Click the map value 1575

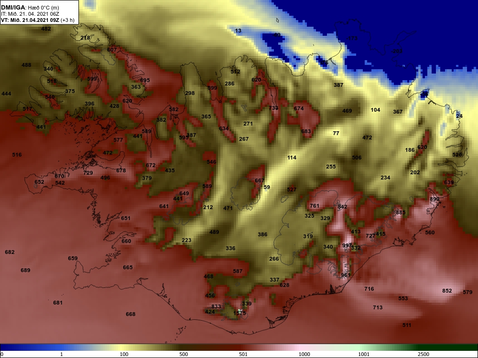pyautogui.click(x=239, y=313)
